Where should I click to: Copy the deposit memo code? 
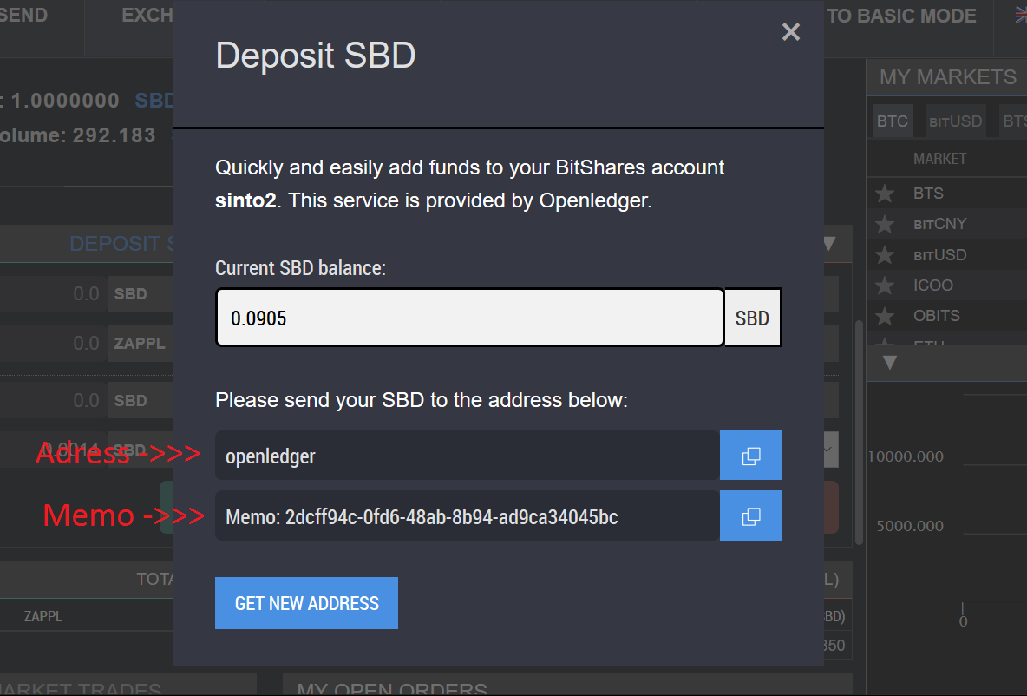click(751, 516)
